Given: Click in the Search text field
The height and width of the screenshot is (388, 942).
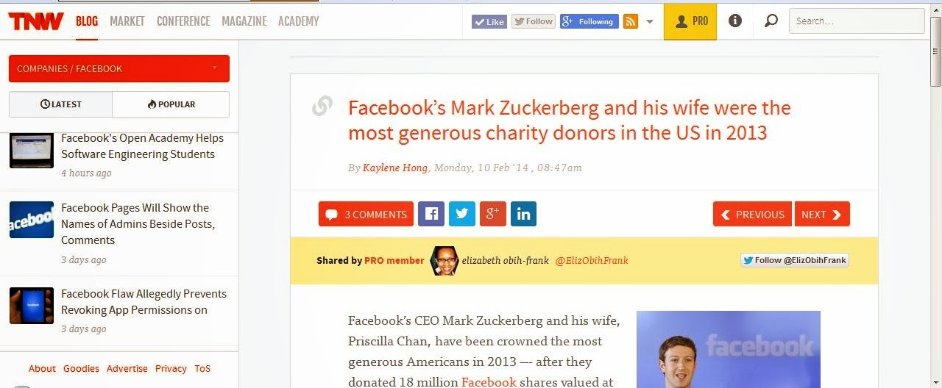Looking at the screenshot, I should [x=857, y=21].
